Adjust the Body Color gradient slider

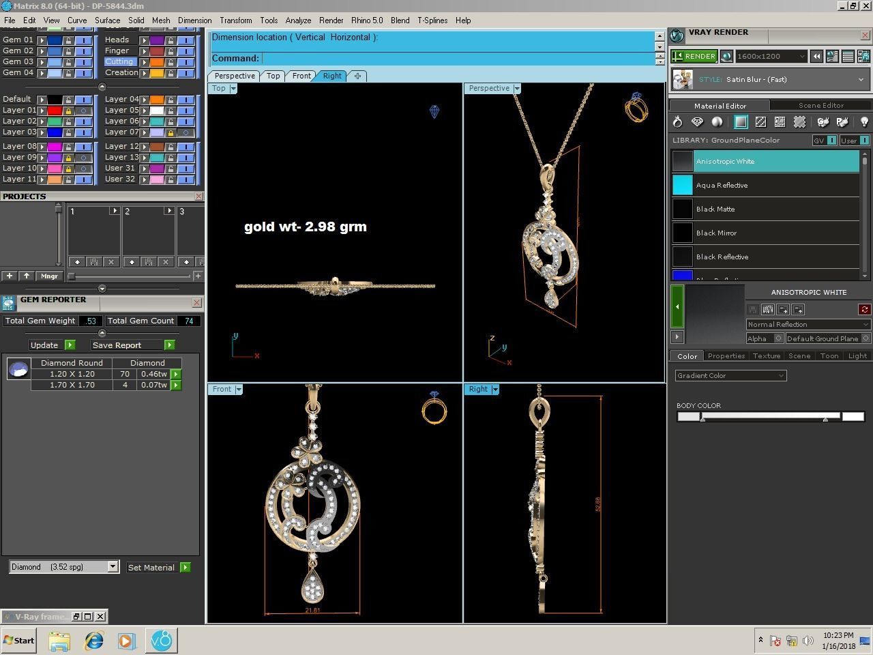770,416
